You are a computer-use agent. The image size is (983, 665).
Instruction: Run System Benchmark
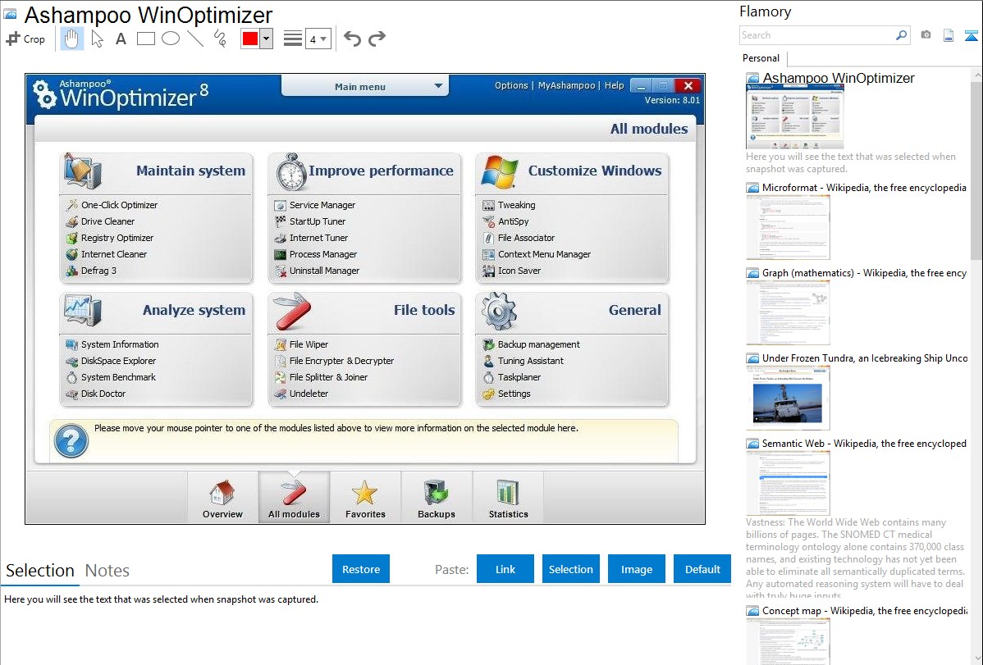(x=111, y=376)
